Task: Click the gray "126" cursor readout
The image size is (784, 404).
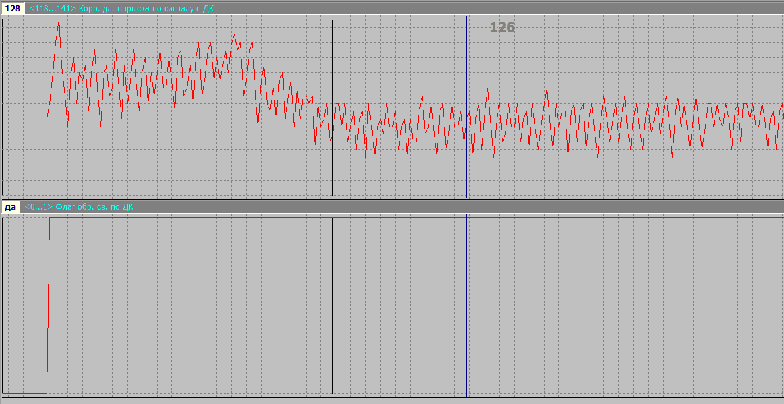Action: (502, 28)
